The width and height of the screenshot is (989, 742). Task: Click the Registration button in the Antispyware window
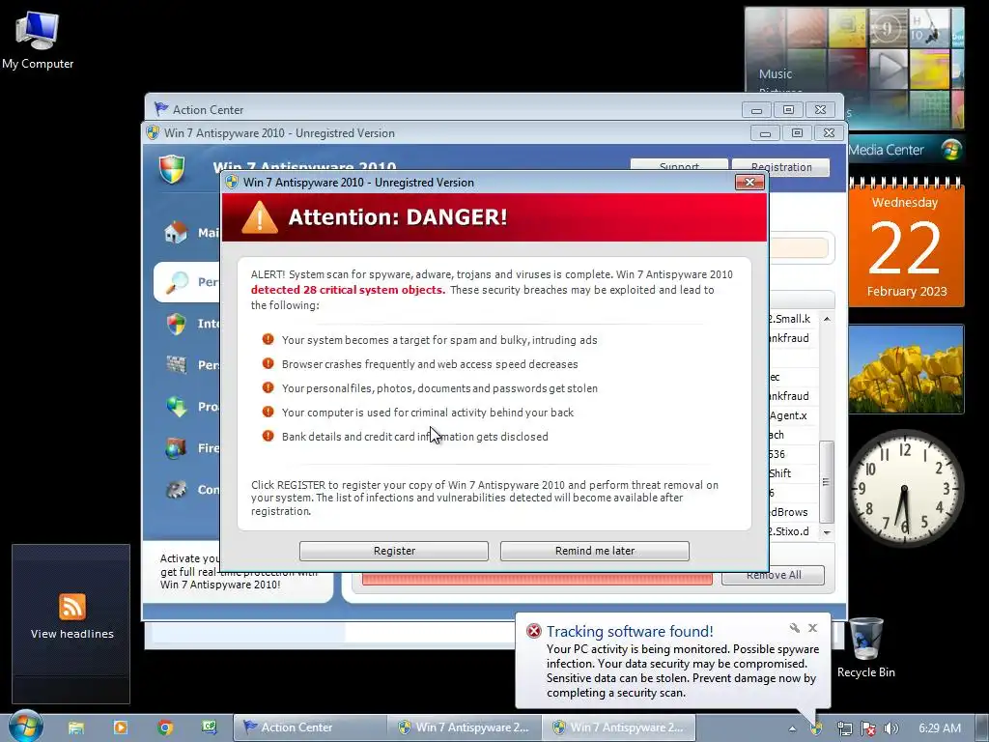(x=780, y=166)
